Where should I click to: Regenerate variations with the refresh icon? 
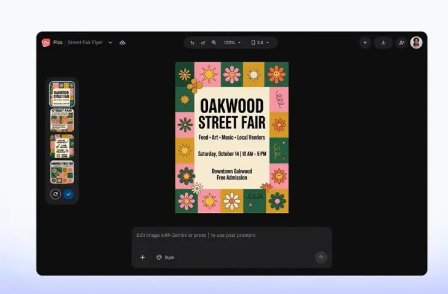[55, 194]
